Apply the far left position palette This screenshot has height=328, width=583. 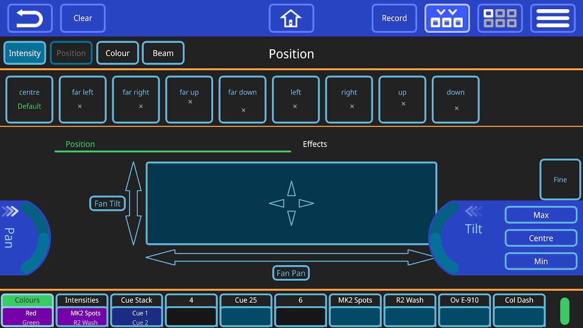pyautogui.click(x=83, y=100)
